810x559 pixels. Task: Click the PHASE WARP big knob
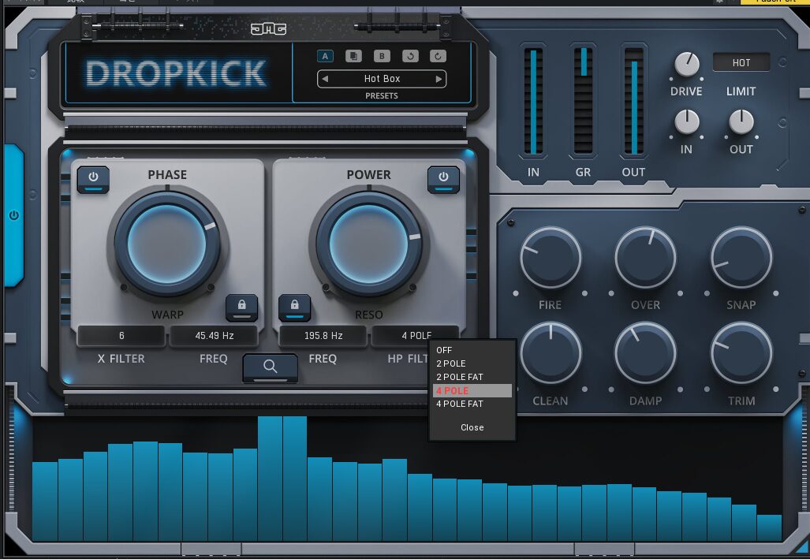pos(167,244)
